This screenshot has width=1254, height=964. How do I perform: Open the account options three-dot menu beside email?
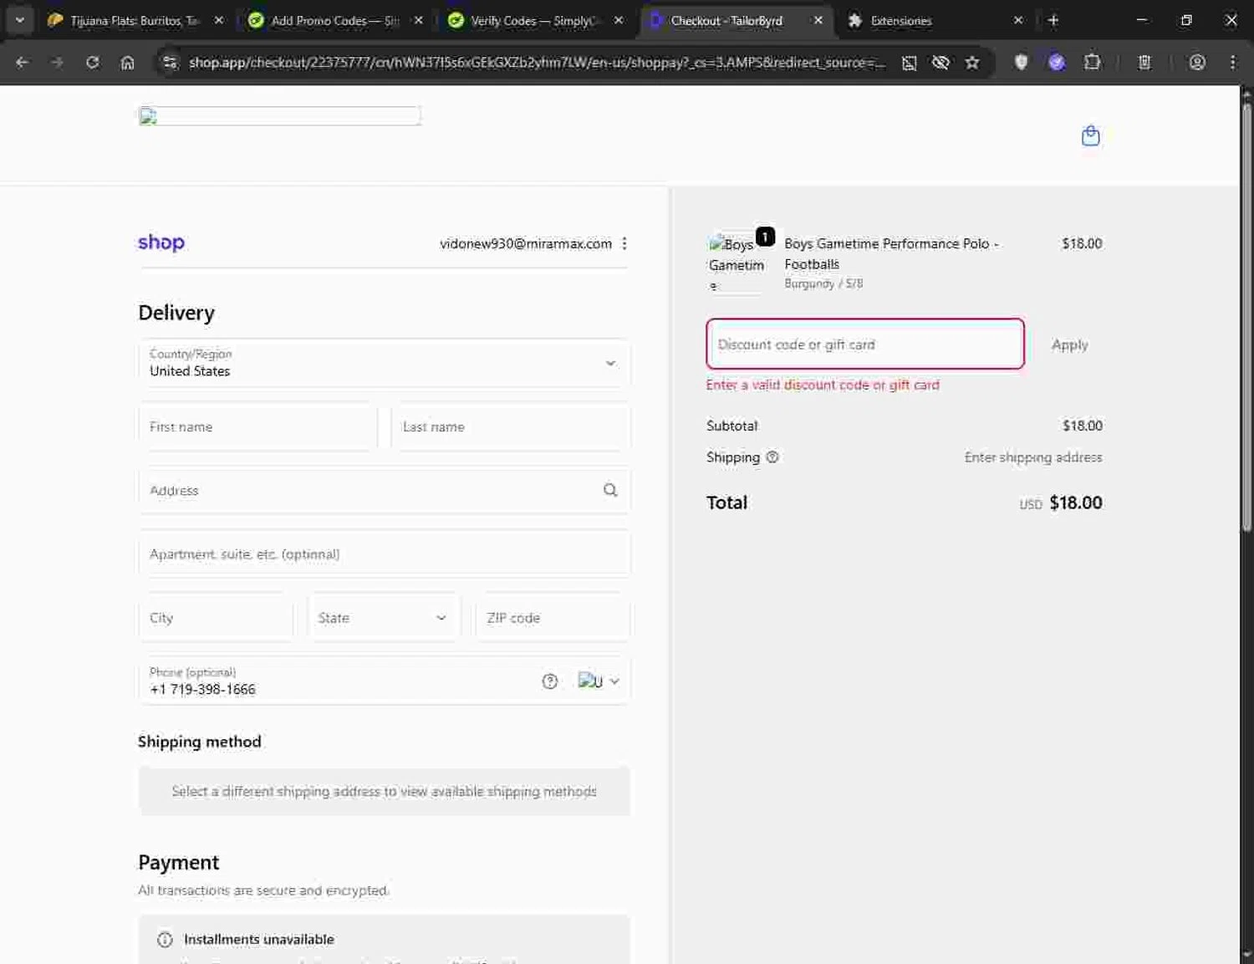click(624, 243)
